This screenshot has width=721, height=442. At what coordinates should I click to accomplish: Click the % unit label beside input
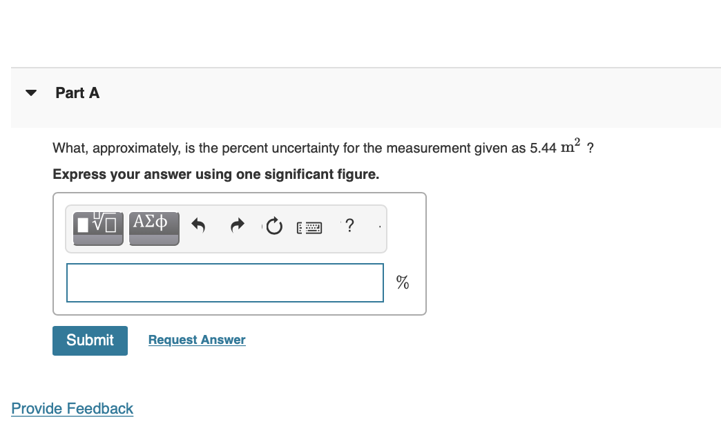[x=403, y=282]
